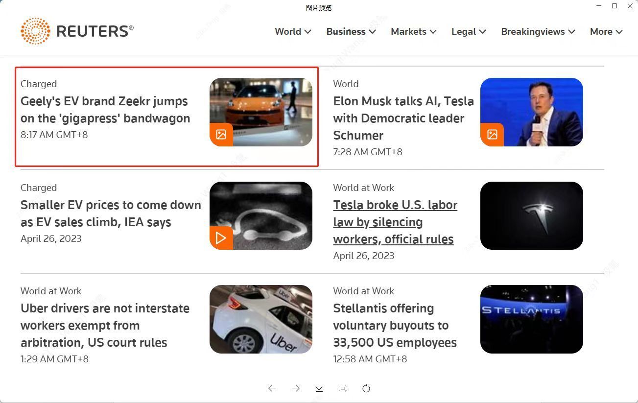Minimize the image preview window
The width and height of the screenshot is (638, 403).
599,6
